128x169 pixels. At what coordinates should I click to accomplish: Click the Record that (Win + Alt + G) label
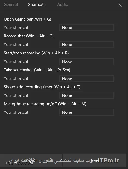pos(29,36)
